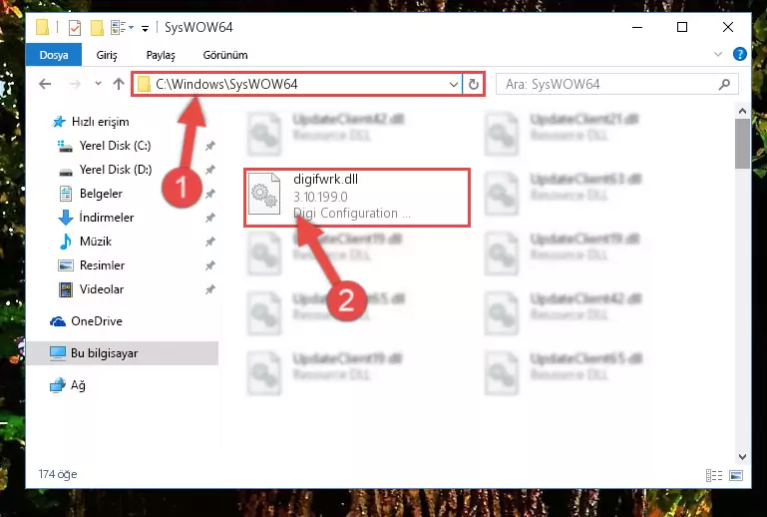Click the search magnifier icon
This screenshot has width=767, height=517.
724,84
